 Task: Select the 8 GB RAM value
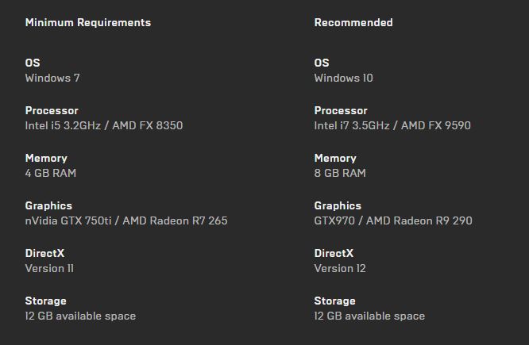(x=340, y=173)
